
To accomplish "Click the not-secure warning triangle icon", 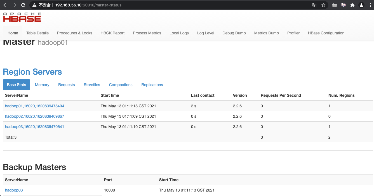I will tap(34, 5).
